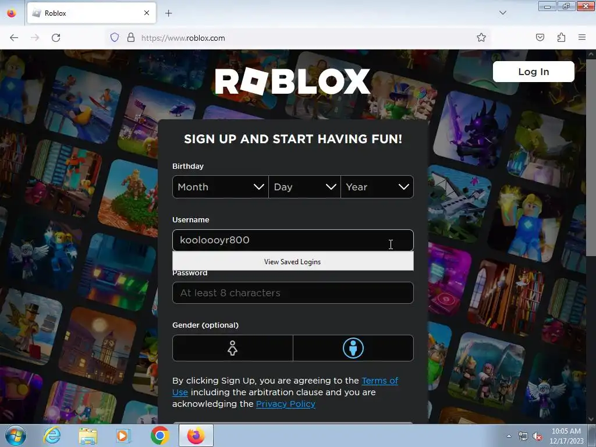The width and height of the screenshot is (596, 447).
Task: Click the Roblox logo
Action: pyautogui.click(x=292, y=81)
